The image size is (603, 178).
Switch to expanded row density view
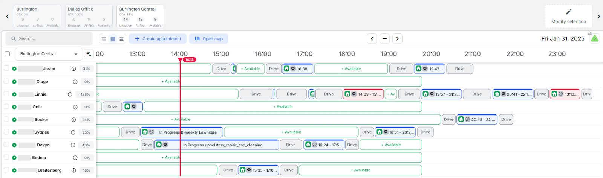(x=121, y=39)
